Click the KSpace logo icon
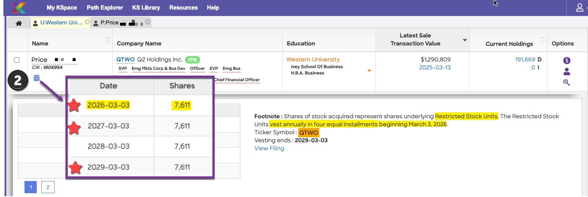The height and width of the screenshot is (197, 588). (x=19, y=8)
